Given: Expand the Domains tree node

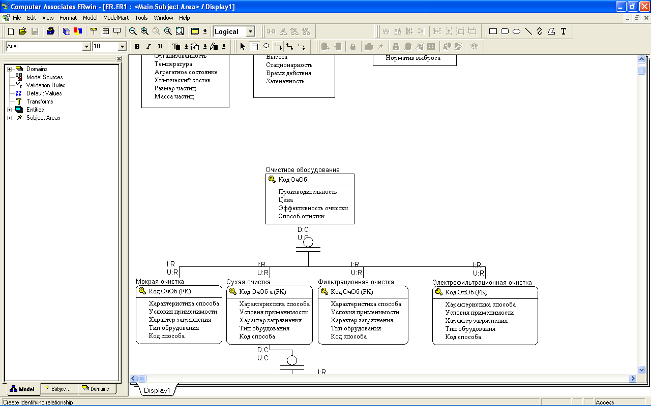Looking at the screenshot, I should (x=9, y=69).
